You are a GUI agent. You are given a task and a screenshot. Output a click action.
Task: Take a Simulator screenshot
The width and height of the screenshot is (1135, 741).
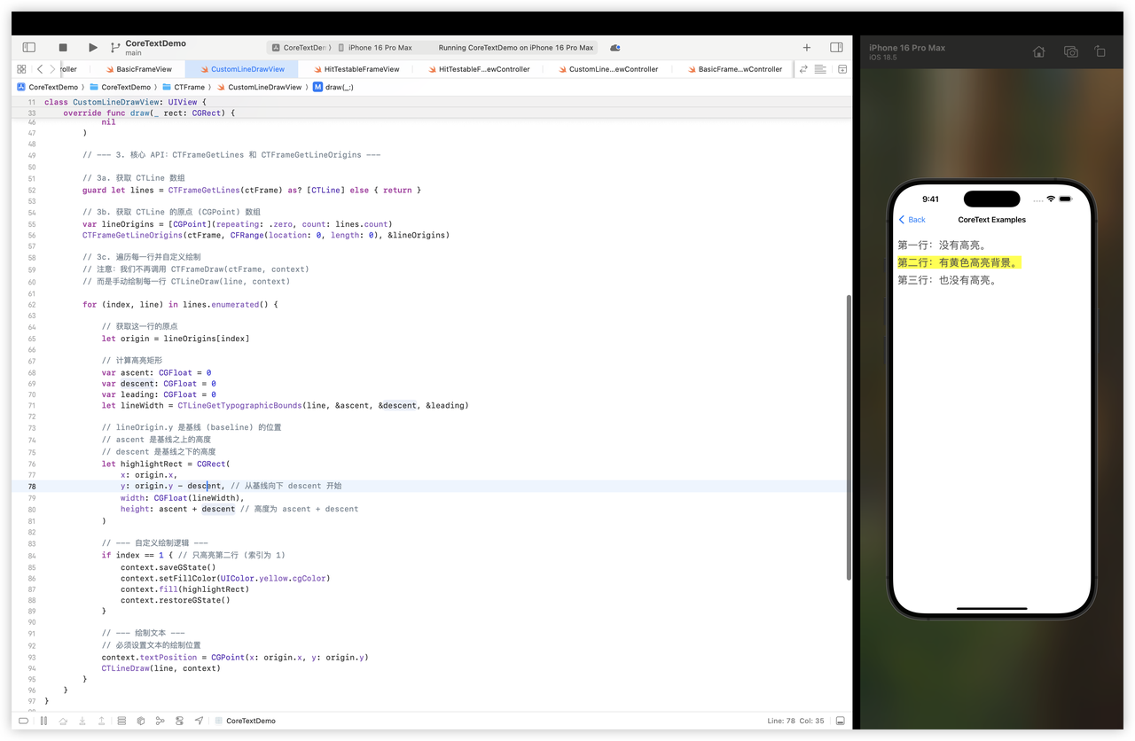1070,52
